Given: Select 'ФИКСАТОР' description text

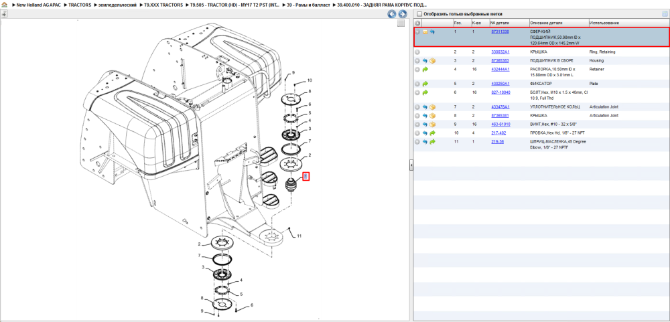Looking at the screenshot, I should [539, 84].
